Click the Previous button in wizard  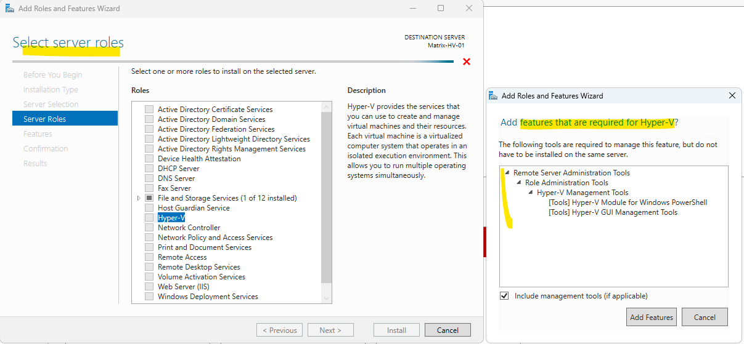click(279, 330)
